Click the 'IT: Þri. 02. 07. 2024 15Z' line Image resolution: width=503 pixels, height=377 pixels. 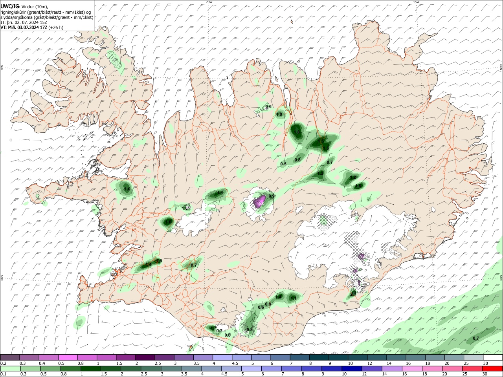pos(24,22)
